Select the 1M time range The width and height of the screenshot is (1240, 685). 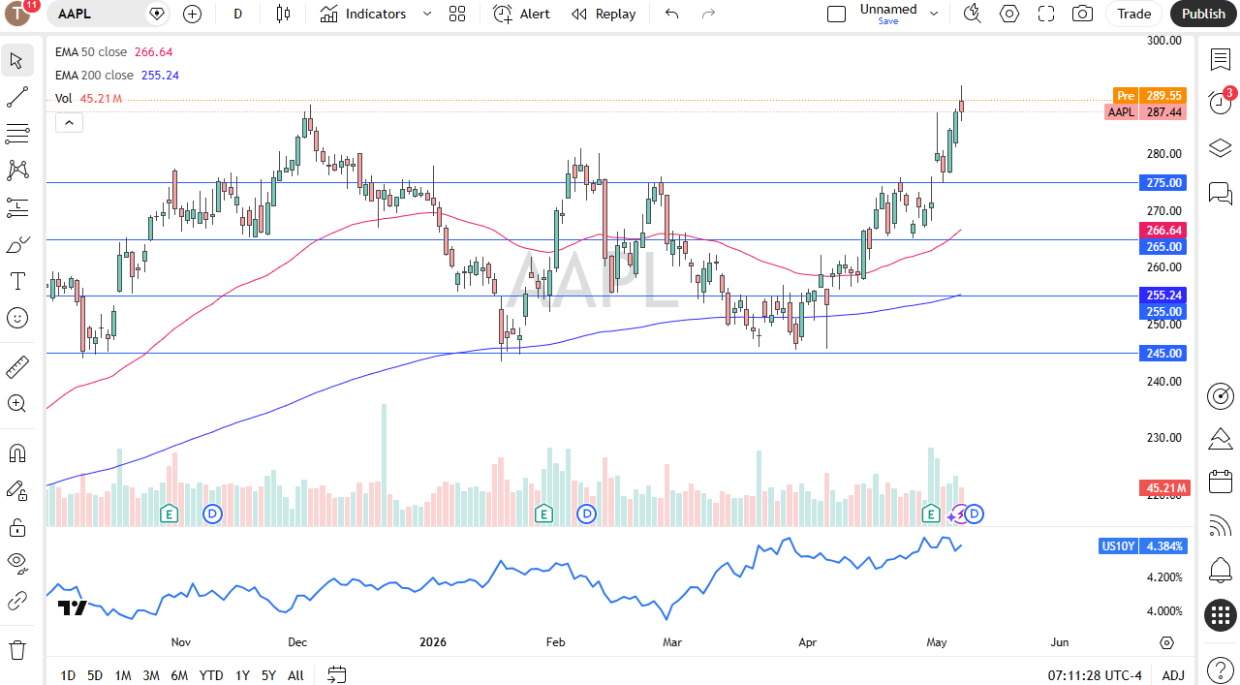pyautogui.click(x=123, y=675)
